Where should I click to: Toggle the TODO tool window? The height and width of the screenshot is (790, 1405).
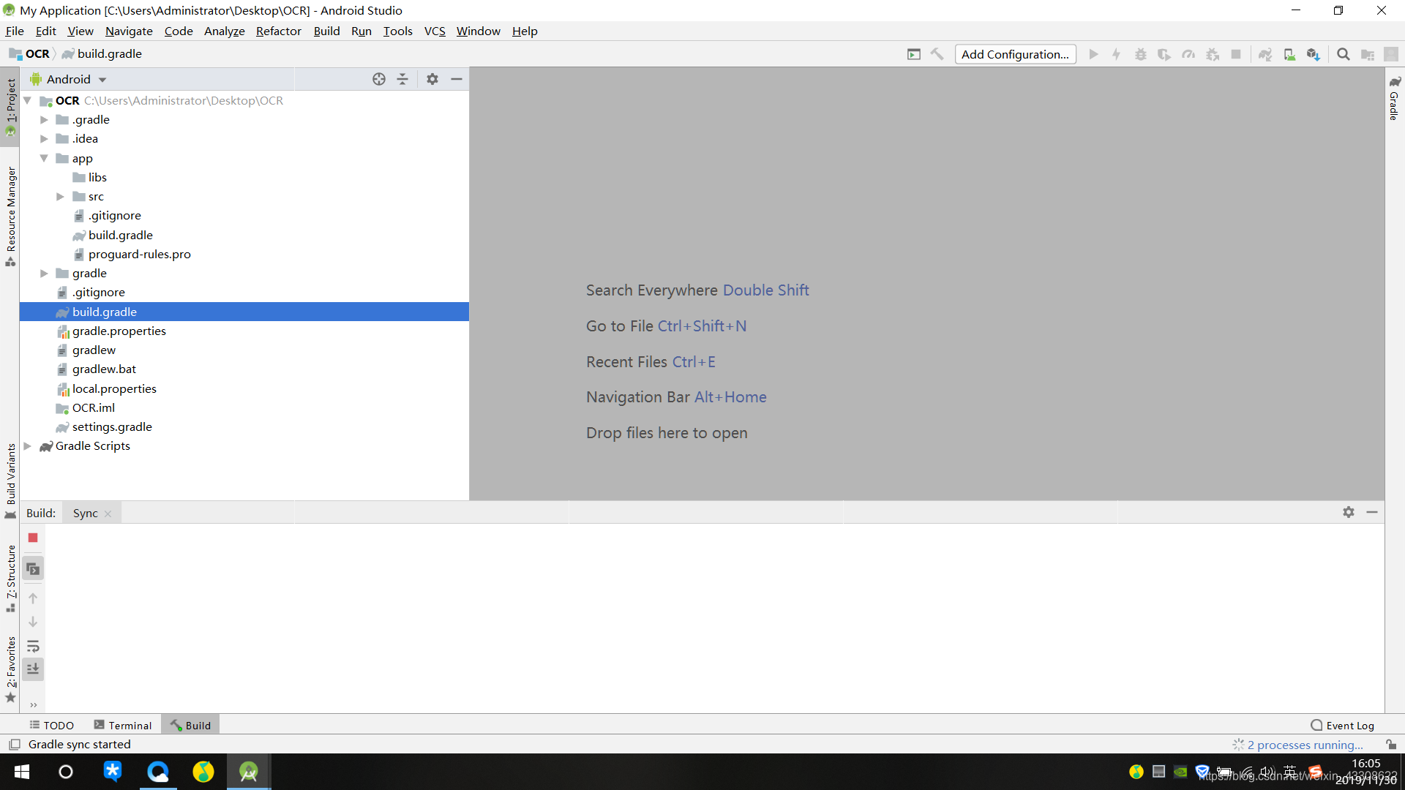click(52, 725)
